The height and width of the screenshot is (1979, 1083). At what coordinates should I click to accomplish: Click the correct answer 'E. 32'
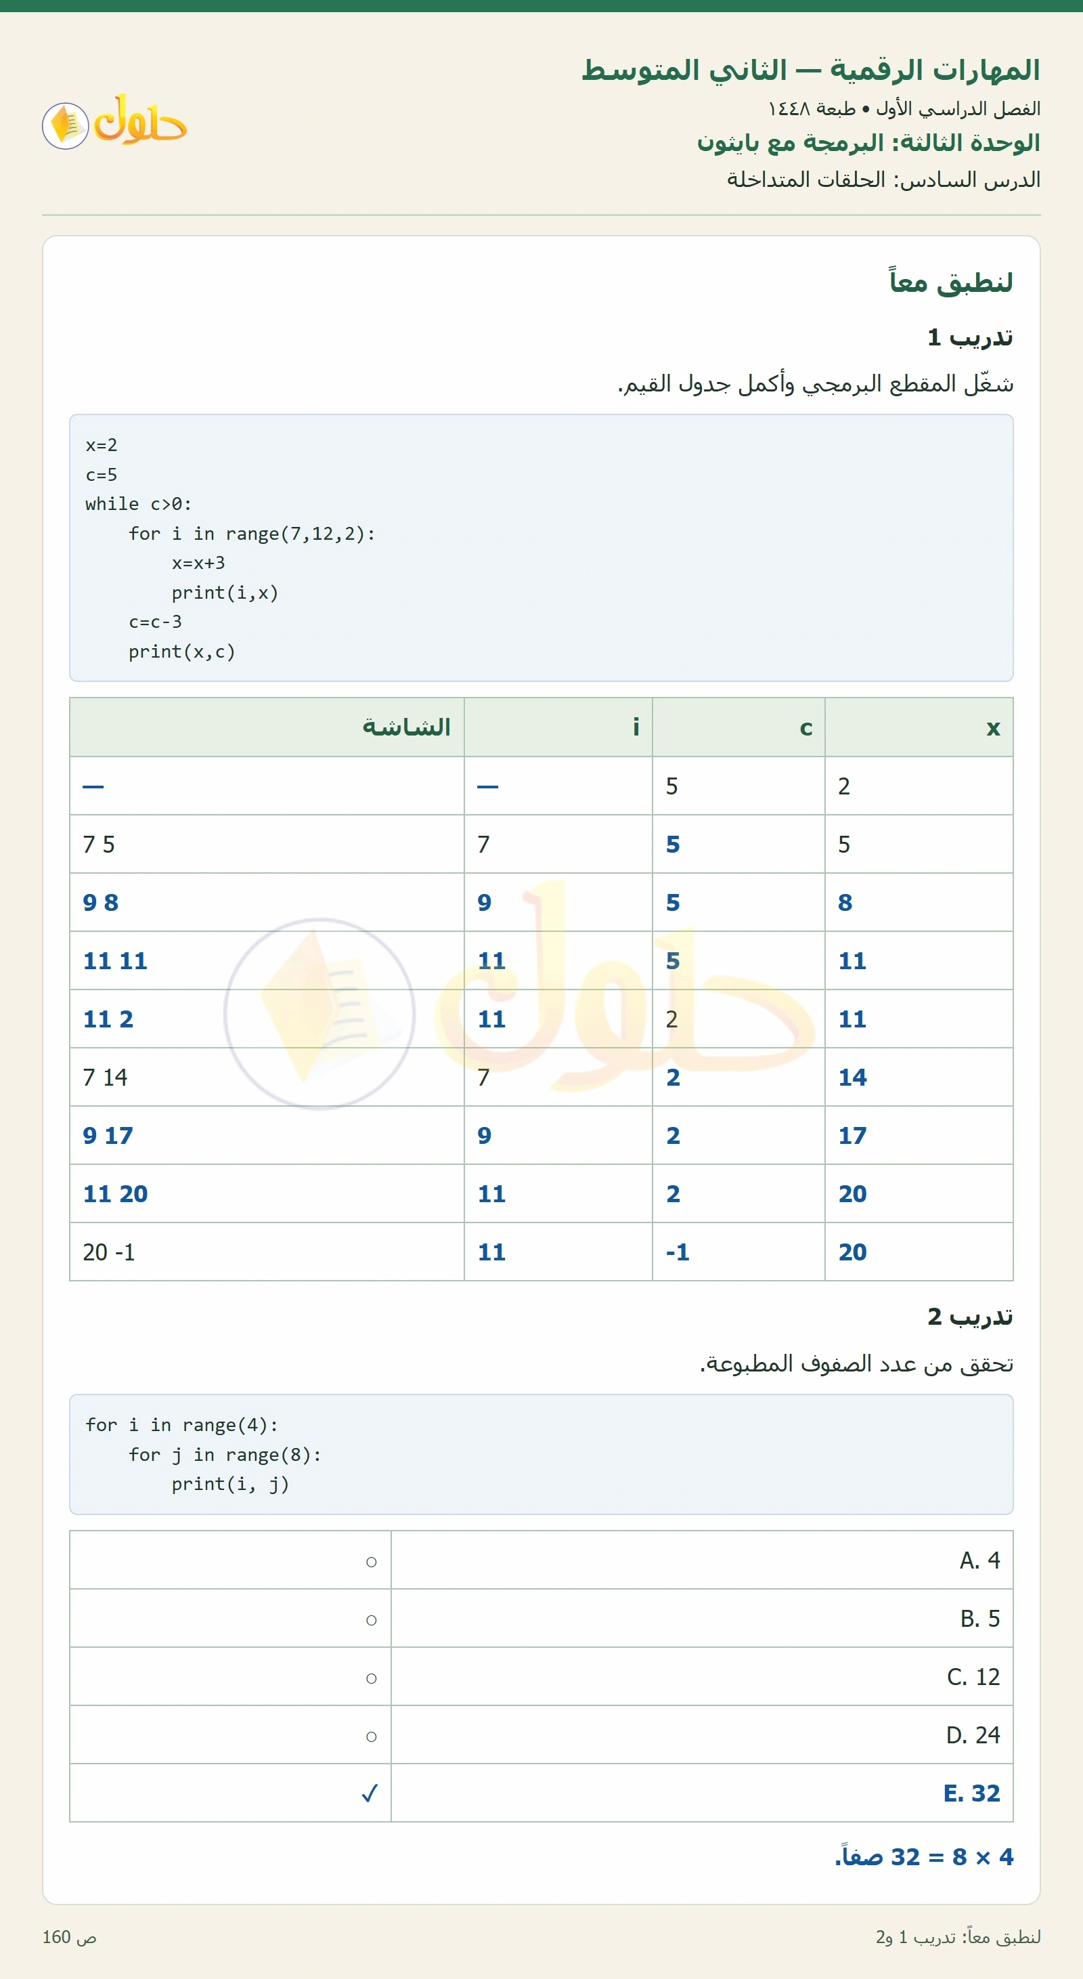972,1793
